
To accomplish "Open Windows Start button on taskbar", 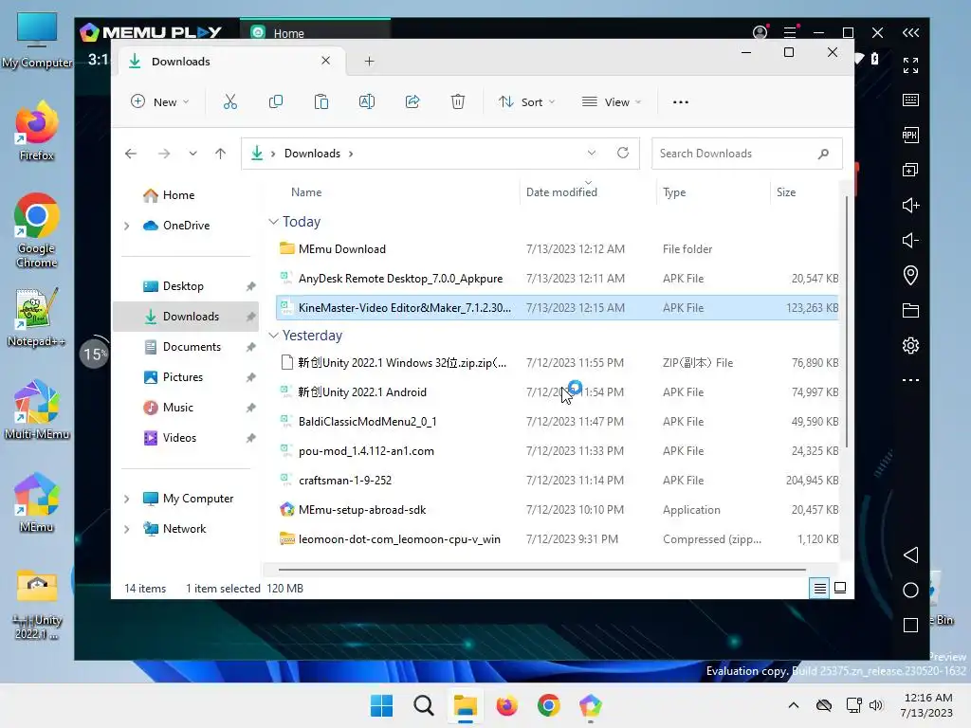I will [x=381, y=705].
